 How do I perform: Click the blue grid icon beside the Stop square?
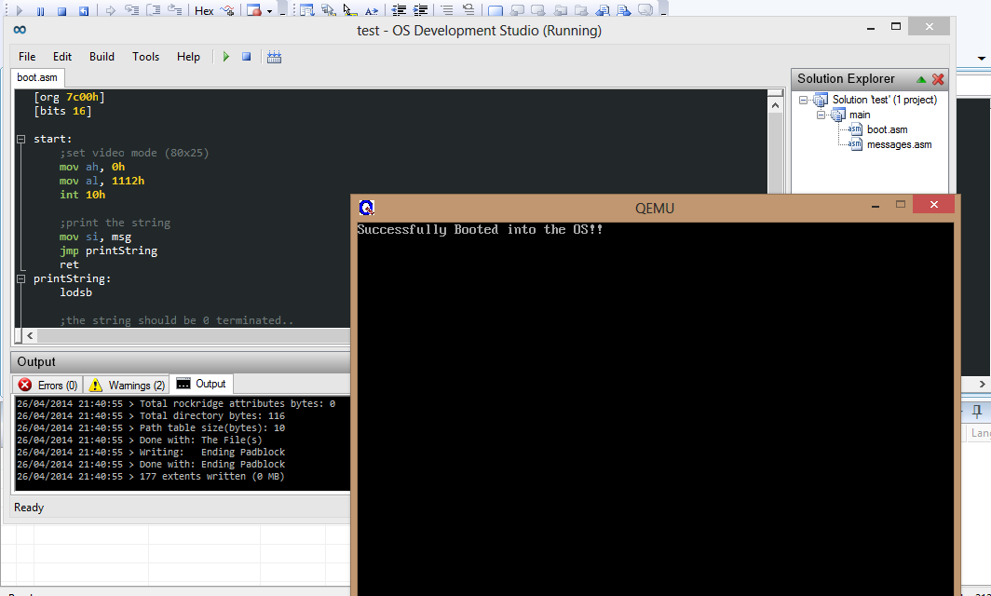pos(274,57)
